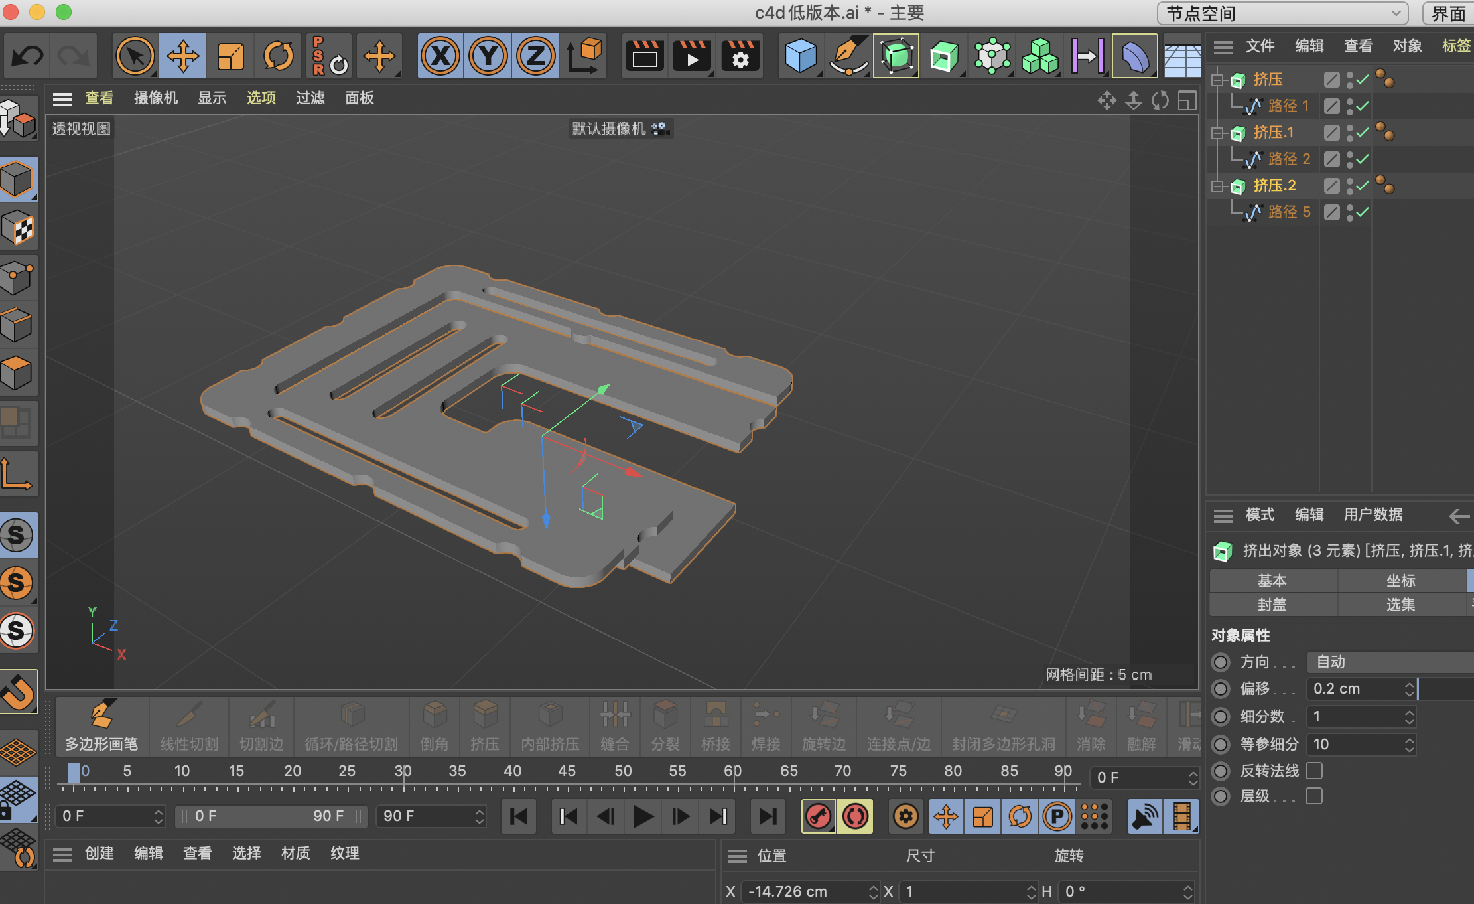Click the blue Cube primitive icon
This screenshot has width=1474, height=904.
pyautogui.click(x=800, y=56)
